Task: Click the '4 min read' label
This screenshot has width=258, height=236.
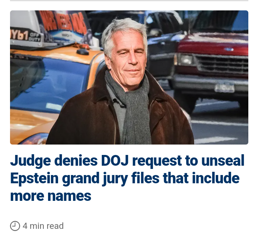Action: (43, 226)
